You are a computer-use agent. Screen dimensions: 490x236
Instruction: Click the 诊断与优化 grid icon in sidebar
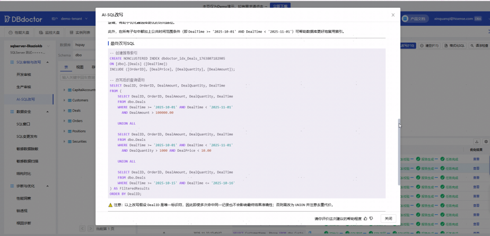pyautogui.click(x=12, y=186)
